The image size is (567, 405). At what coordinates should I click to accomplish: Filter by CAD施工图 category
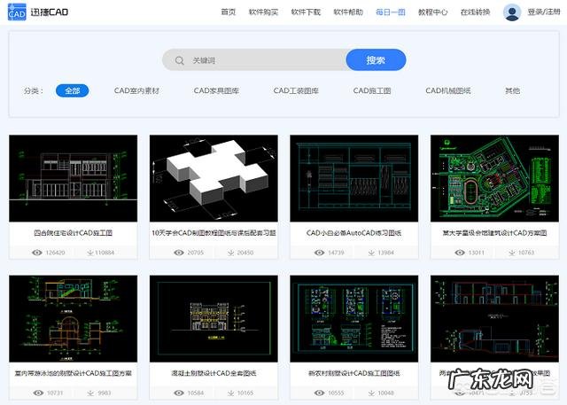click(x=372, y=90)
